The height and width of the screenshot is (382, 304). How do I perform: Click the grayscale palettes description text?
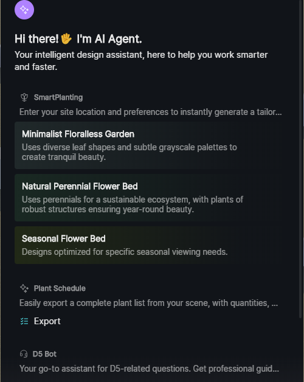[x=130, y=152]
